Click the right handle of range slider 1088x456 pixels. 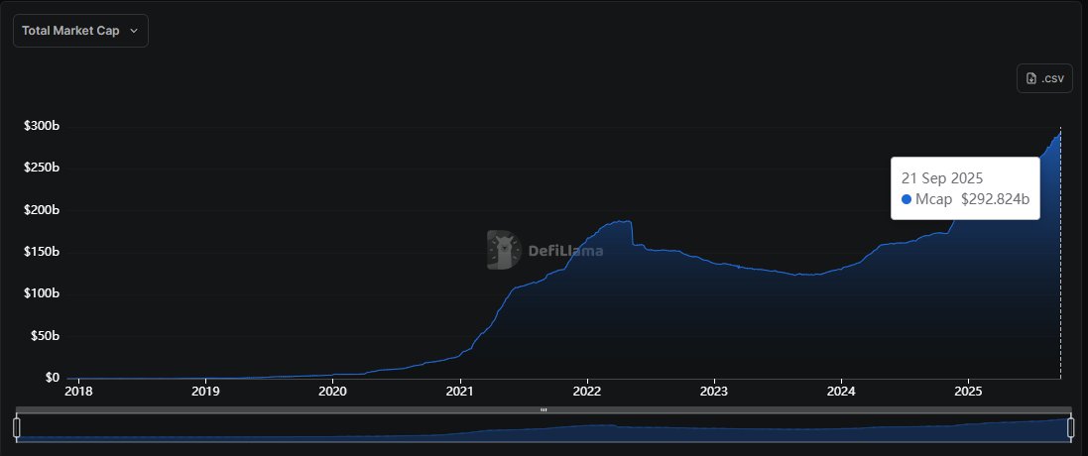coord(1071,427)
